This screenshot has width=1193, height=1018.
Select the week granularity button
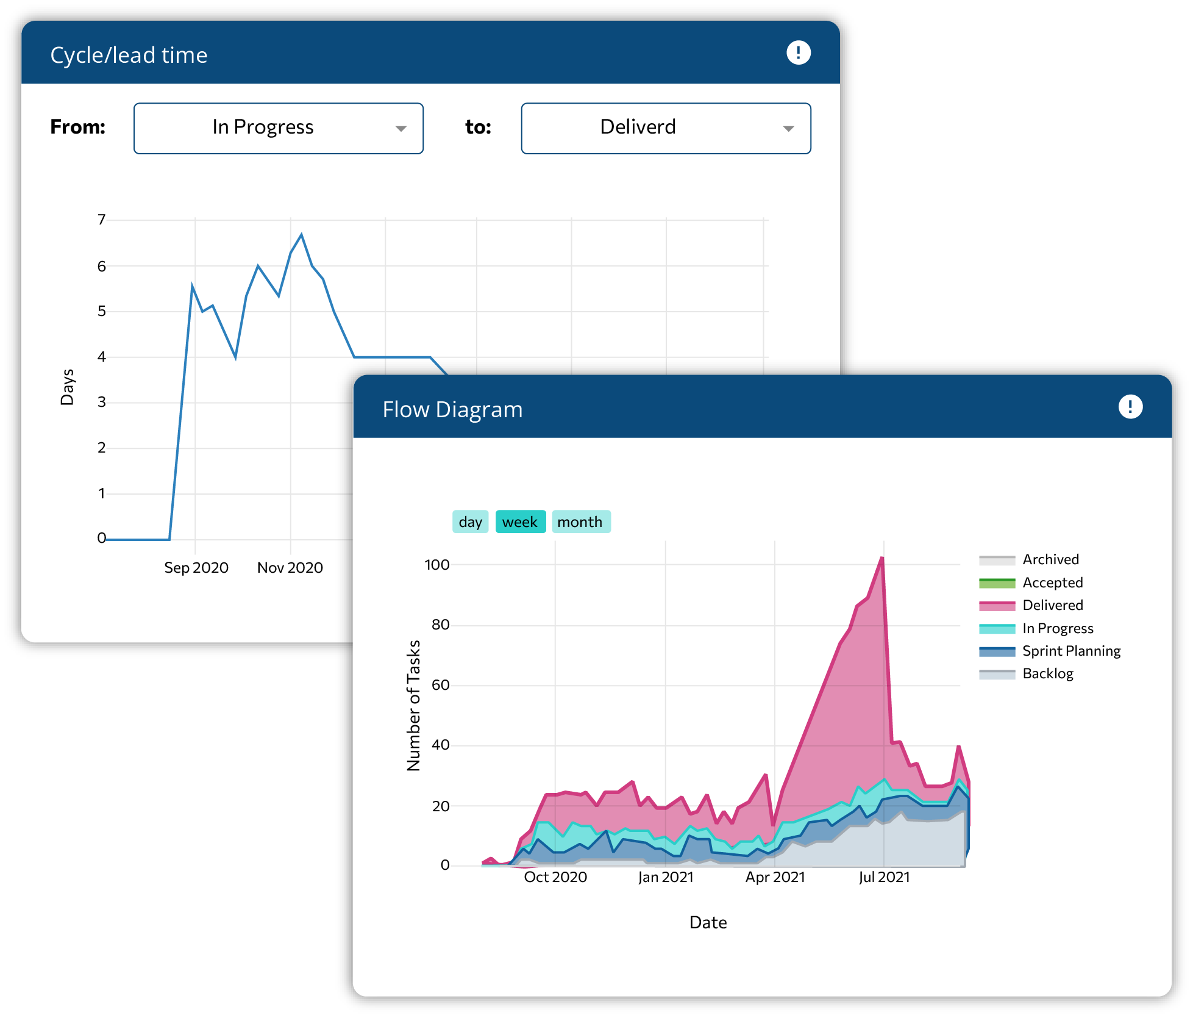520,522
